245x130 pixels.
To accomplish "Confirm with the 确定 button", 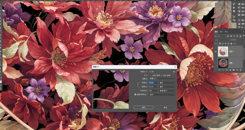I will 143,107.
